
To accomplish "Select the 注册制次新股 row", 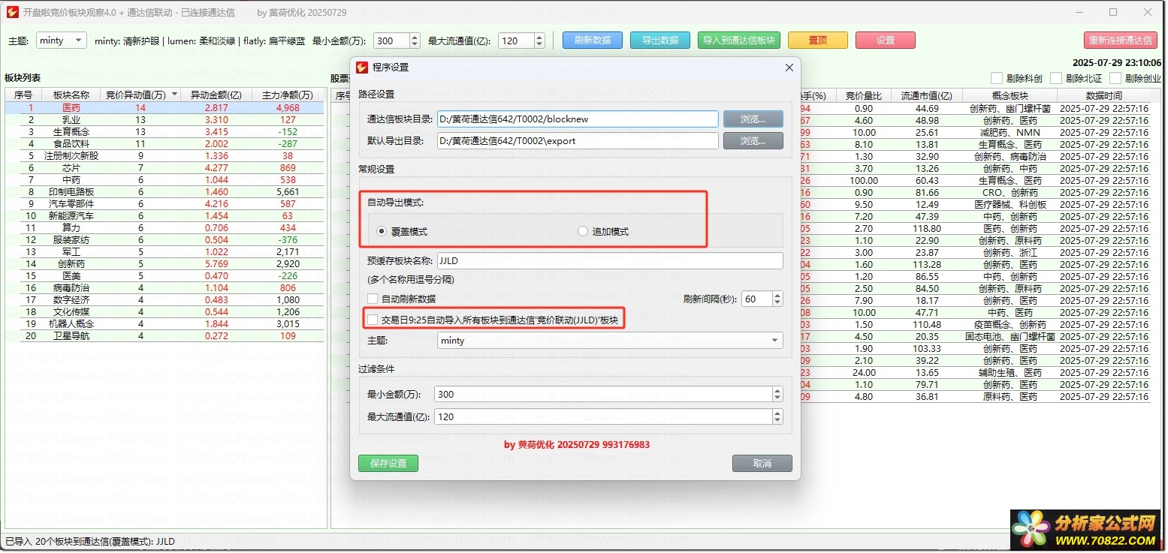I will [164, 156].
